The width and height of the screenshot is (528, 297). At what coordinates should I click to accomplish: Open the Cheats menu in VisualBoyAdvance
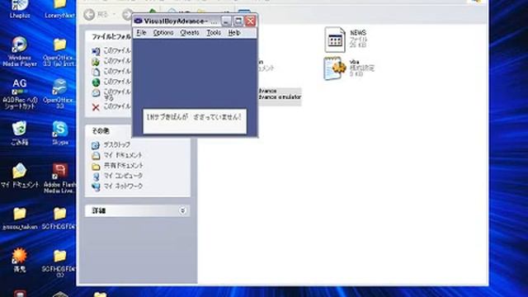[x=190, y=33]
